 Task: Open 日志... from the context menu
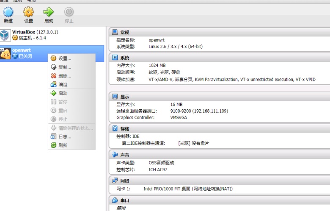tap(71, 136)
